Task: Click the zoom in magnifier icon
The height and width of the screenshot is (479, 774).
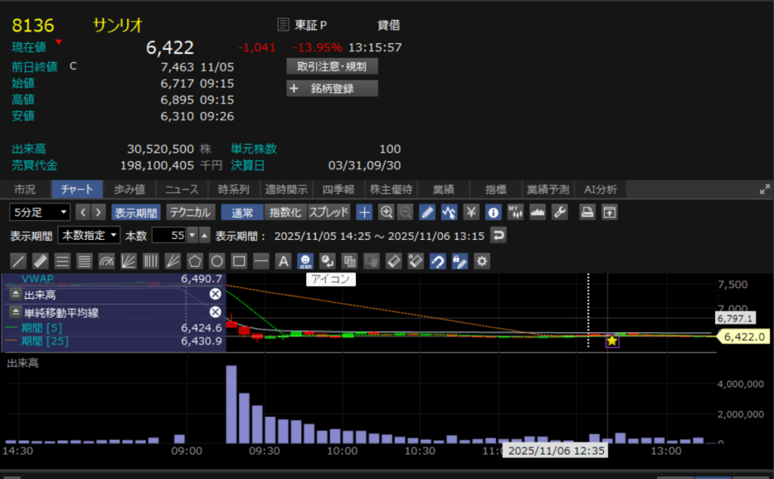Action: [x=386, y=212]
